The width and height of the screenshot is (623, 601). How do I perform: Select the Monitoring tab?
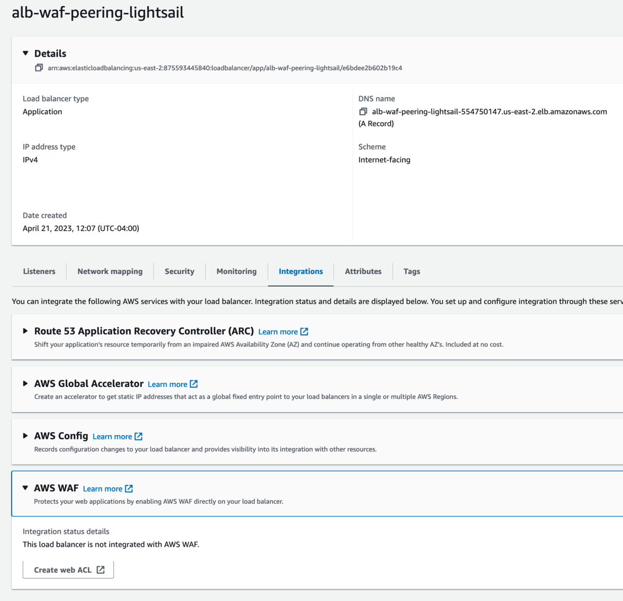(236, 271)
